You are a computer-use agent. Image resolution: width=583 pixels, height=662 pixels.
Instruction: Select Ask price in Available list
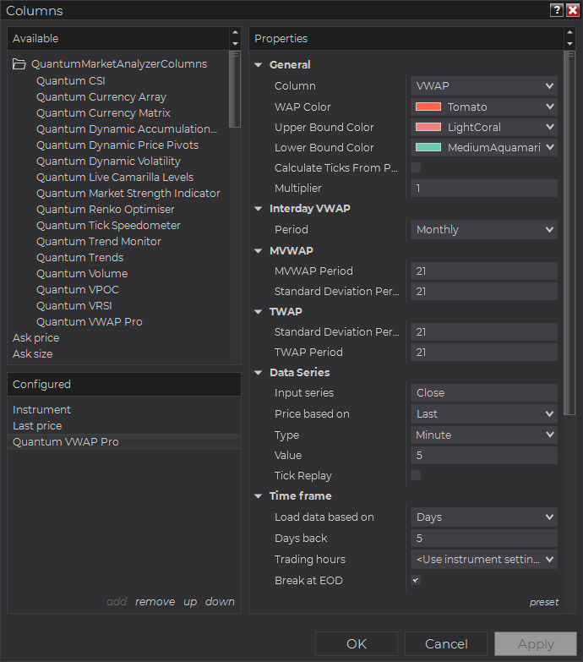(x=35, y=337)
